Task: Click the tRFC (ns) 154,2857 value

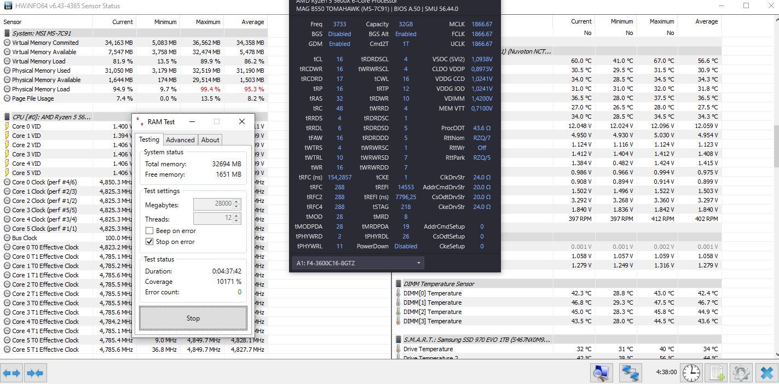Action: coord(339,177)
